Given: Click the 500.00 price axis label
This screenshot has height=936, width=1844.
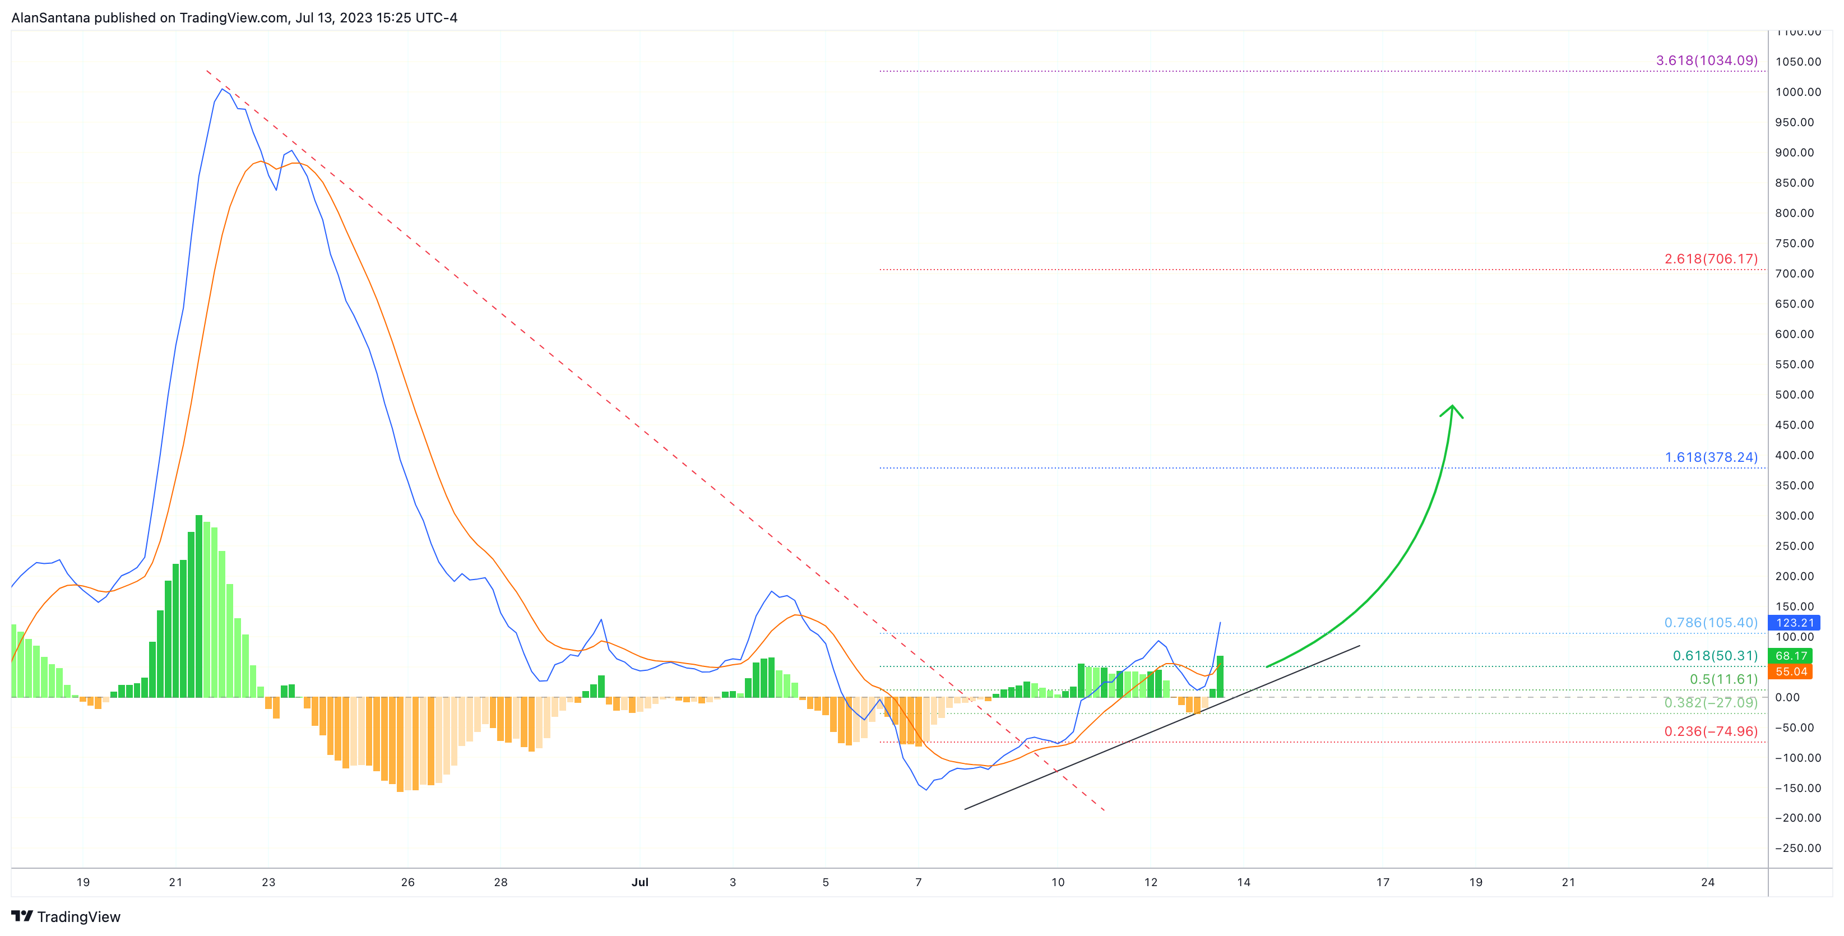Looking at the screenshot, I should 1795,394.
